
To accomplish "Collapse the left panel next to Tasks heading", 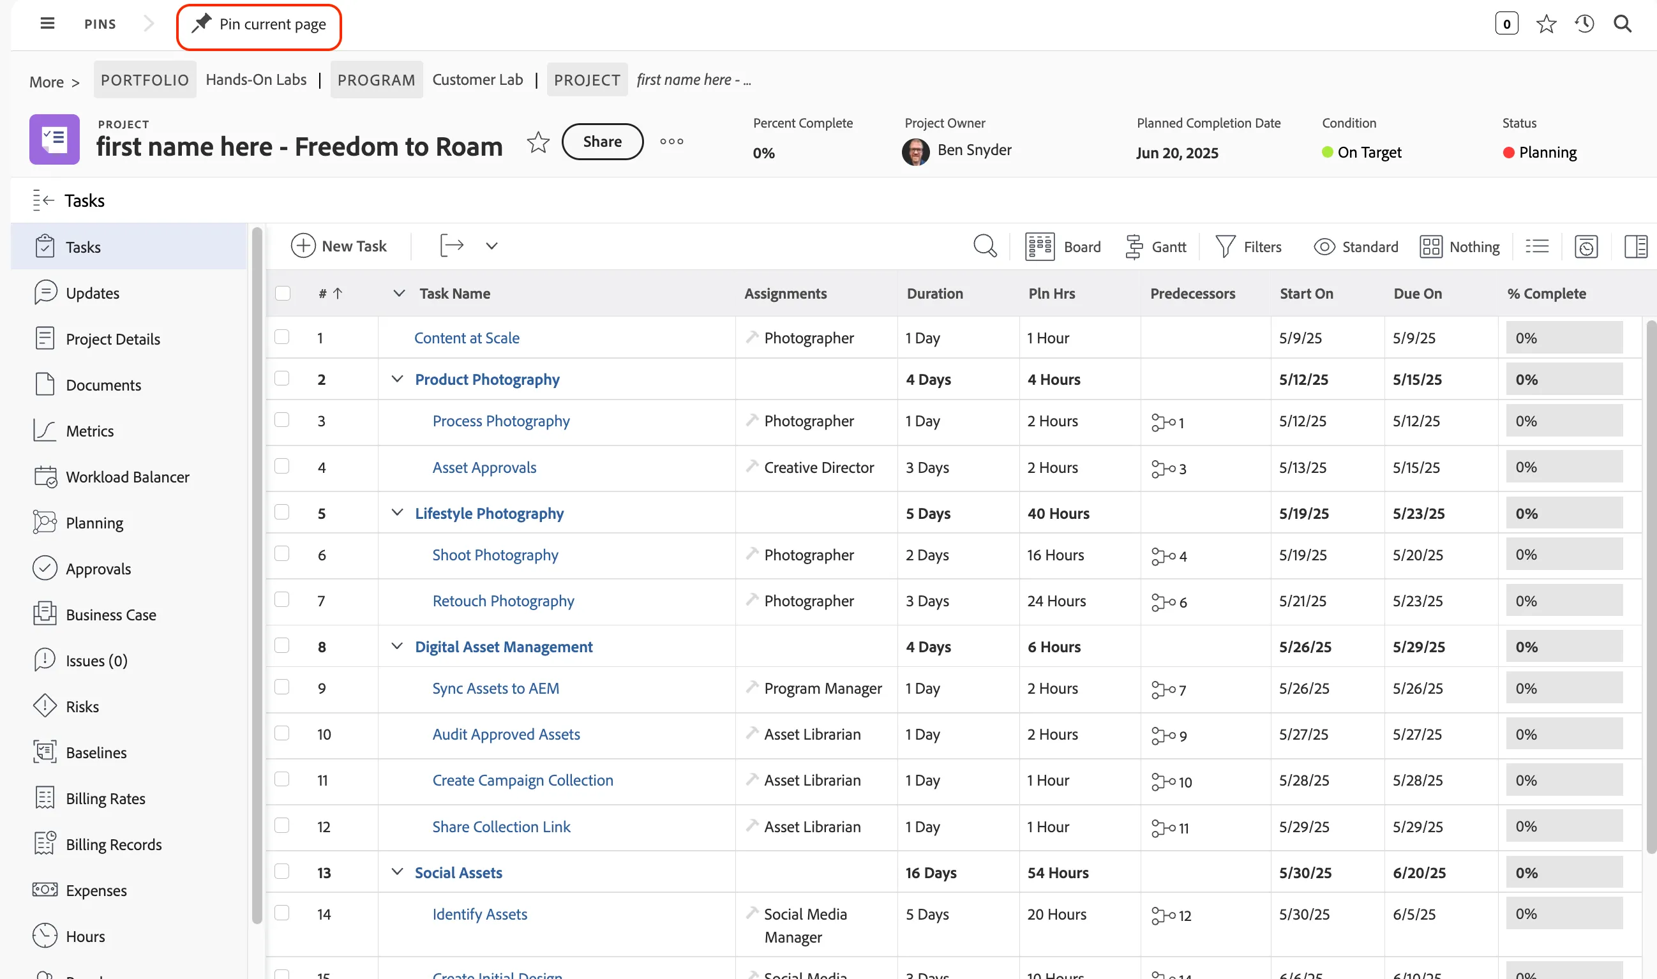I will (x=43, y=200).
